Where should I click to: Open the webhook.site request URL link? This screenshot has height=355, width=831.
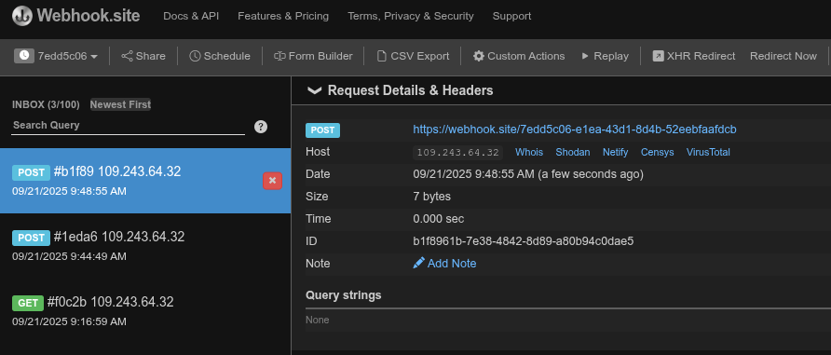click(x=575, y=130)
